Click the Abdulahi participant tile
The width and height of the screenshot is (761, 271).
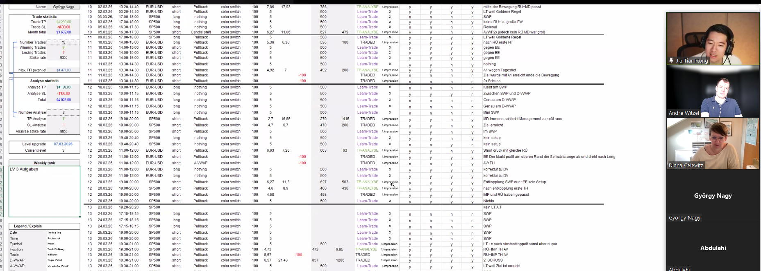[x=713, y=248]
